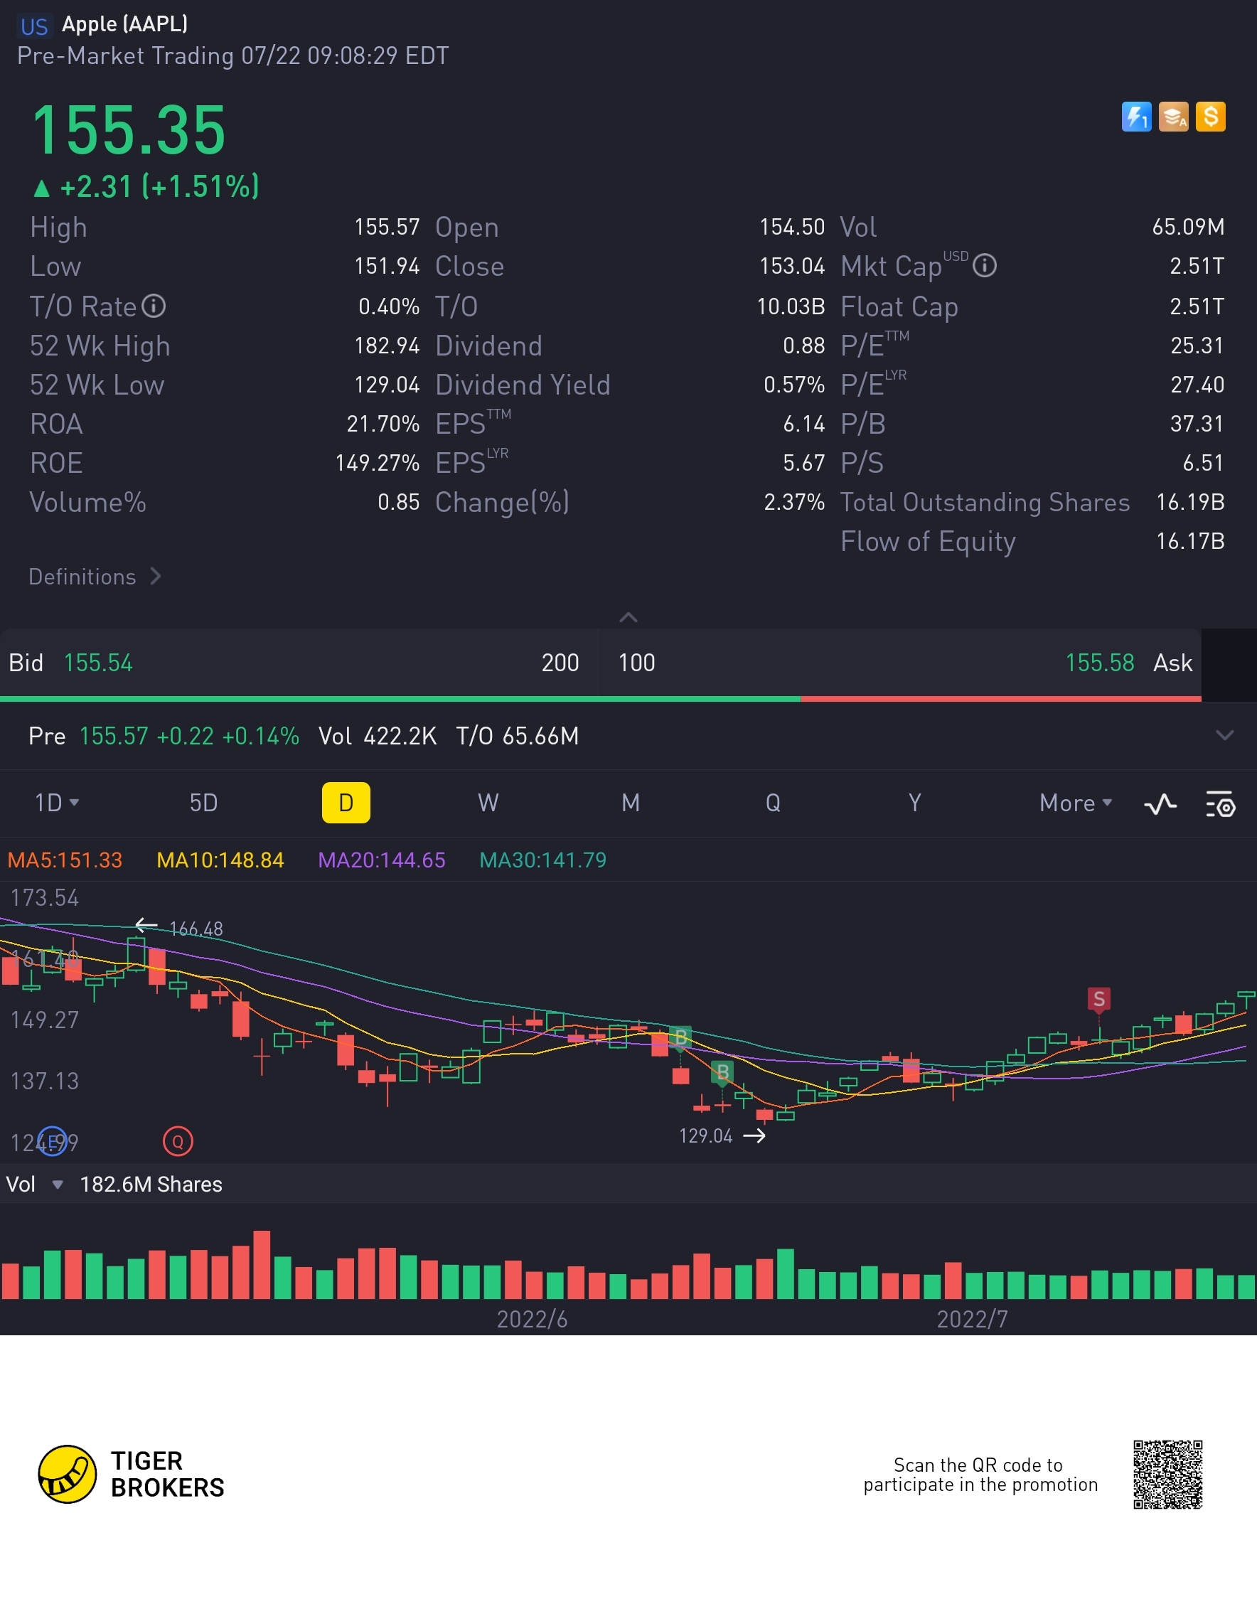Tap the promotion QR code

pos(1167,1475)
